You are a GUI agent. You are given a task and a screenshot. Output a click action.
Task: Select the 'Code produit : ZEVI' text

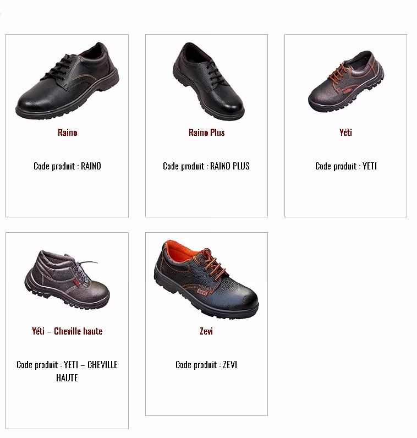coord(206,364)
